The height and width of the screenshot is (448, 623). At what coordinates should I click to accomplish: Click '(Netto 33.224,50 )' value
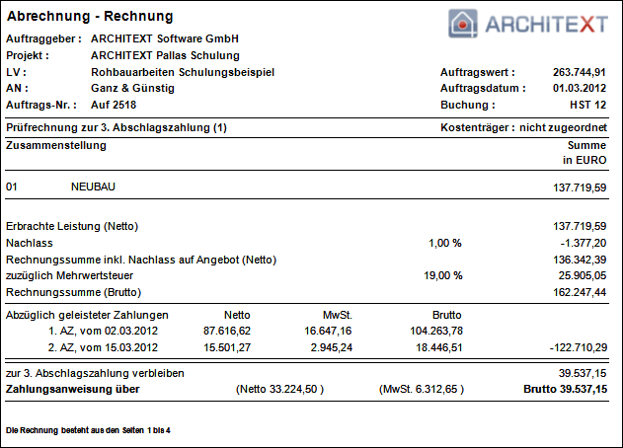pyautogui.click(x=279, y=389)
